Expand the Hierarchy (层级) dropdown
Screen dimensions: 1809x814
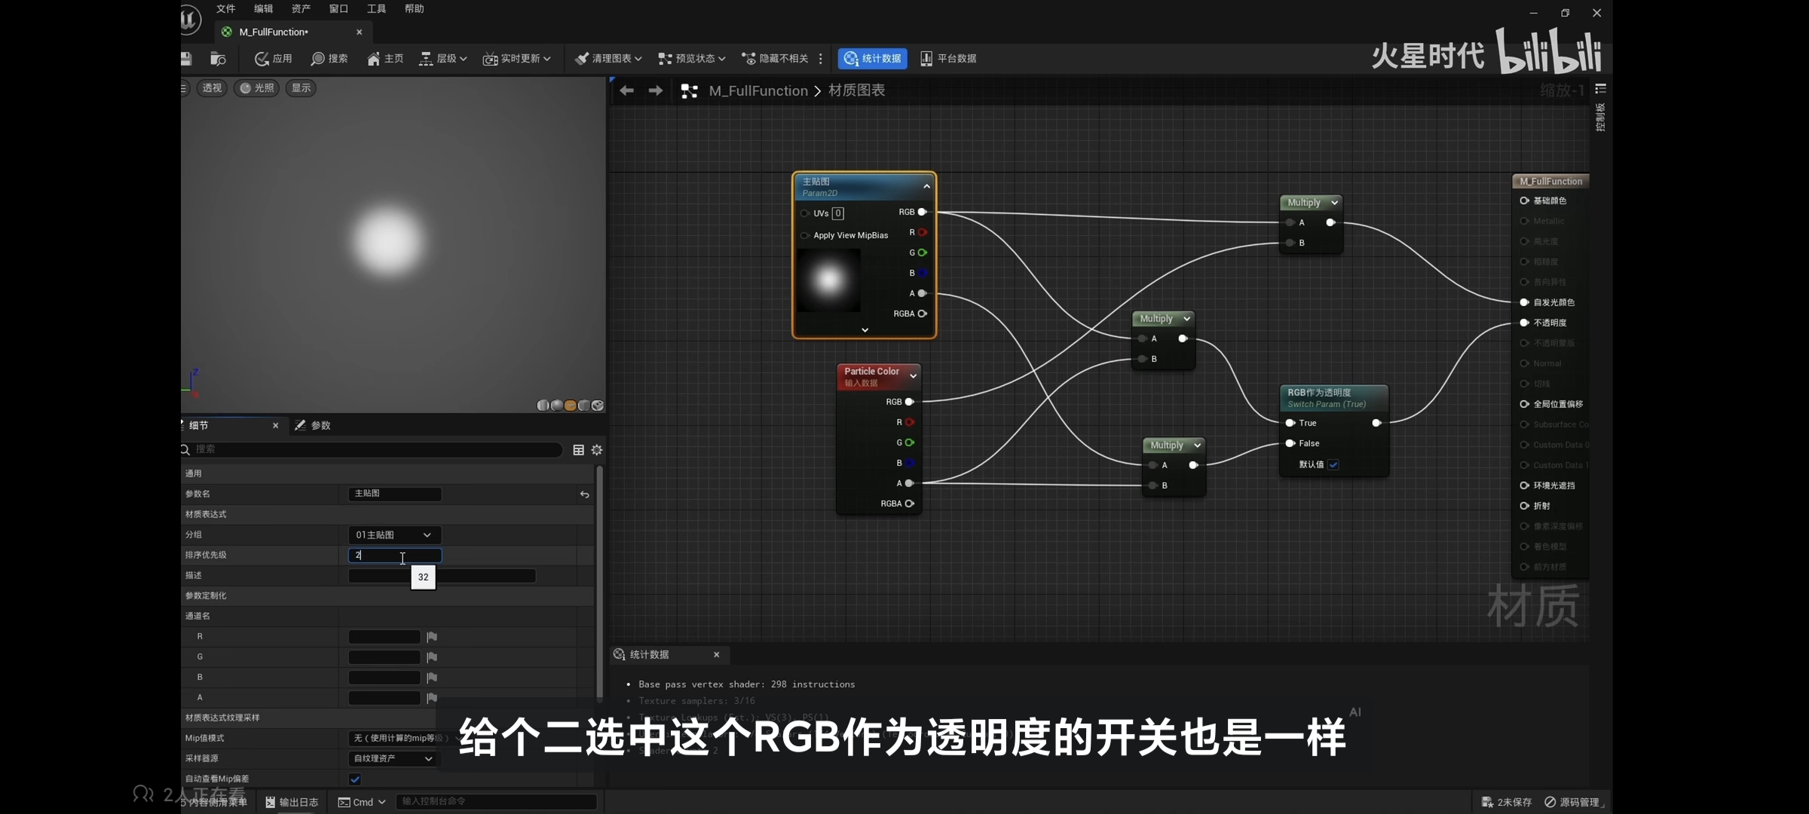[x=443, y=59]
